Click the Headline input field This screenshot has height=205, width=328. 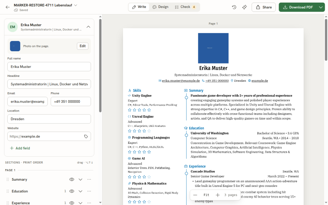(x=49, y=84)
